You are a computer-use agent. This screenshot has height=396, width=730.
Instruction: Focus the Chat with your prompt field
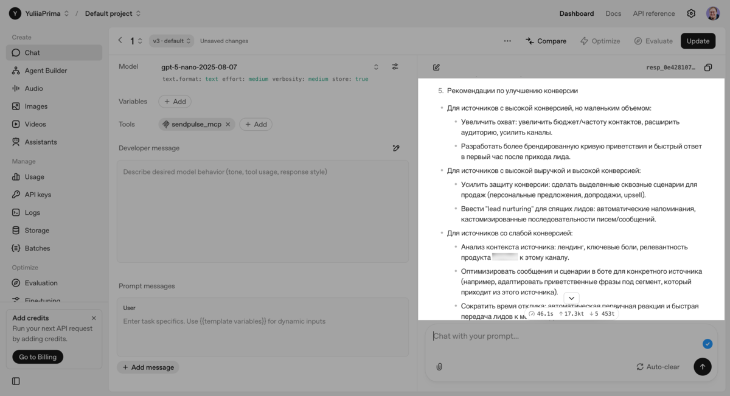(566, 336)
